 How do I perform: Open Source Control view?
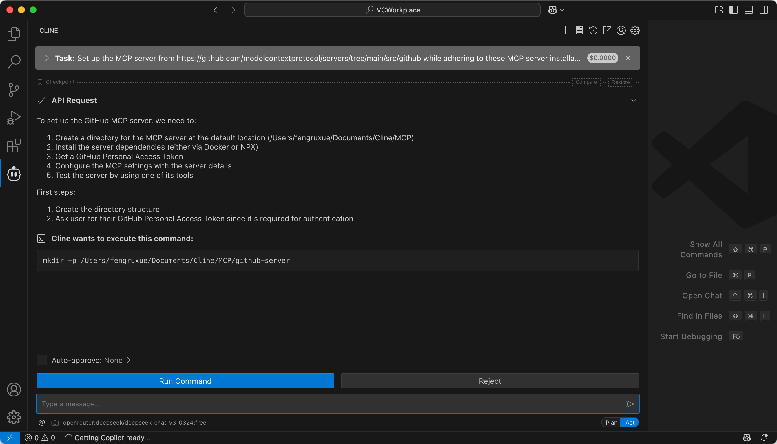(13, 90)
